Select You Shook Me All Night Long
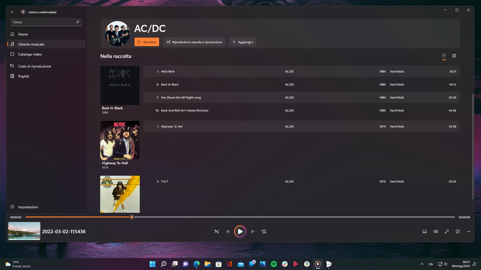 [302, 97]
